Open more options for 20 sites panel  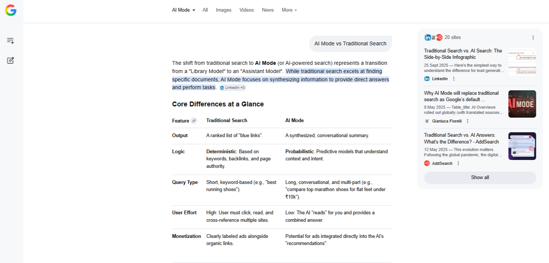click(533, 37)
